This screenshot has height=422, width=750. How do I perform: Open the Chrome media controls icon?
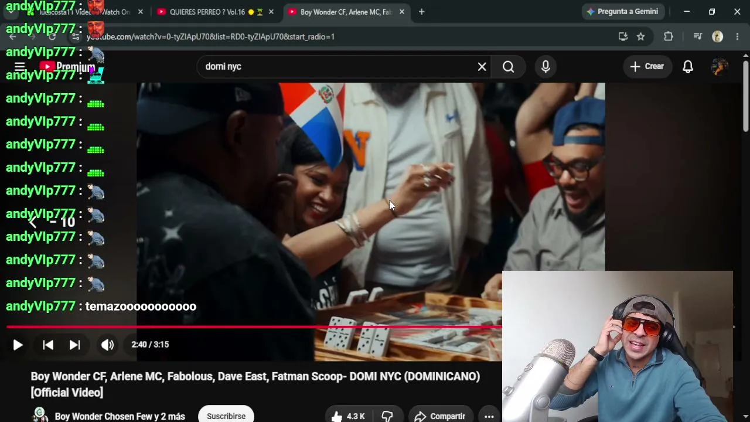697,36
